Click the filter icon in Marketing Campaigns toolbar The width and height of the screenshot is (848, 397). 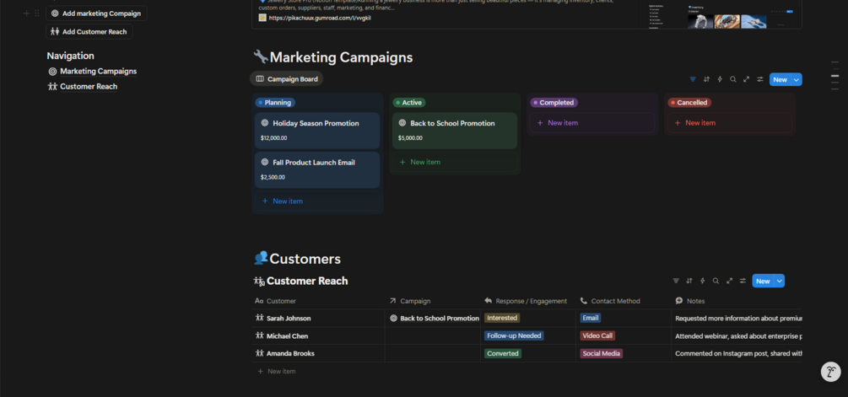[x=693, y=79]
